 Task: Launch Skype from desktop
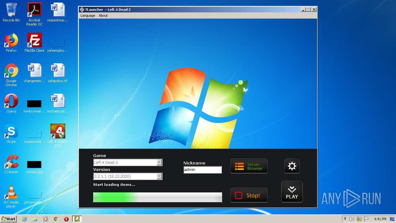11,134
